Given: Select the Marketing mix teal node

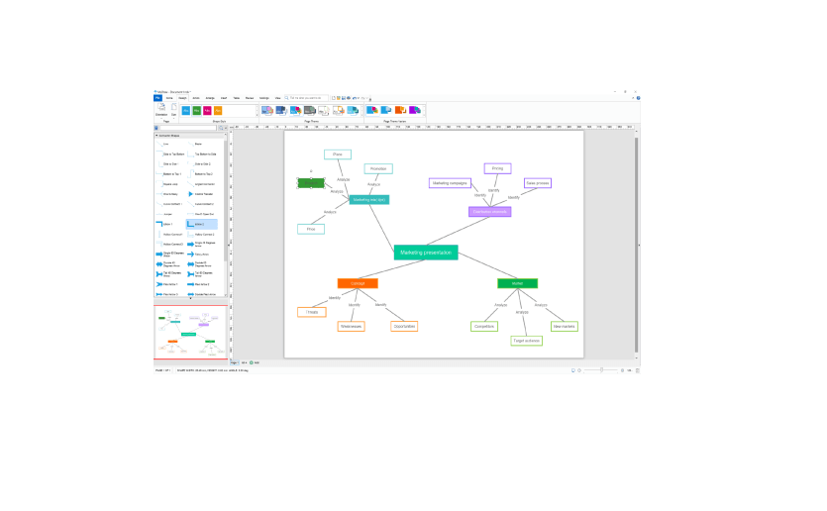Looking at the screenshot, I should 369,200.
